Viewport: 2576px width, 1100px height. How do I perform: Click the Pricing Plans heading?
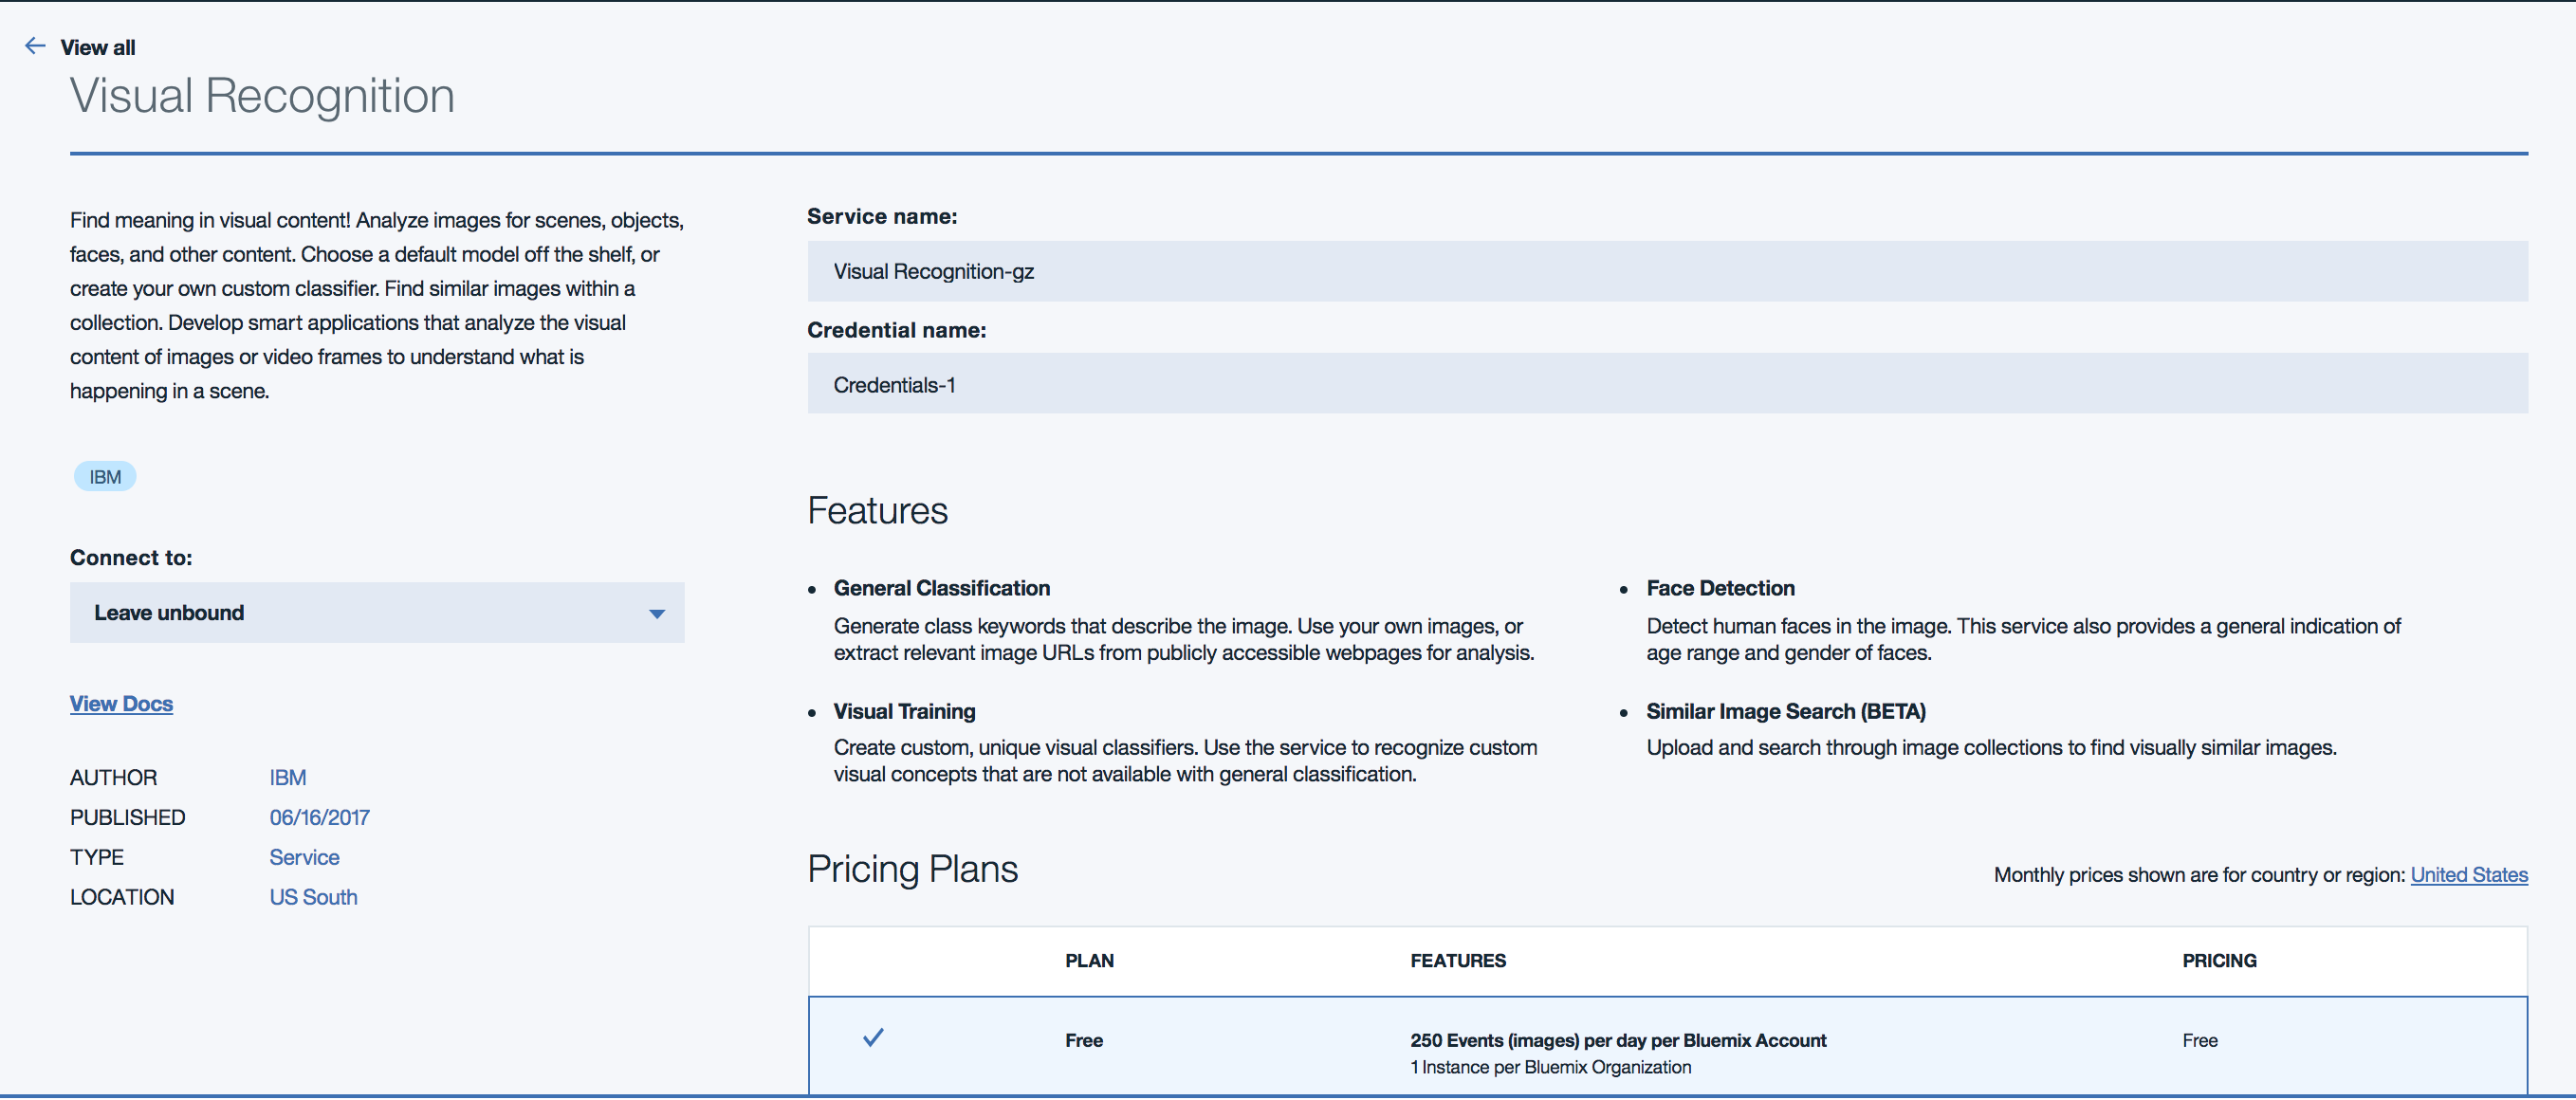pyautogui.click(x=912, y=869)
